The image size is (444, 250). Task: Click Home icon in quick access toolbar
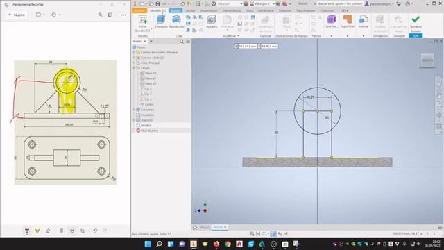(x=183, y=4)
